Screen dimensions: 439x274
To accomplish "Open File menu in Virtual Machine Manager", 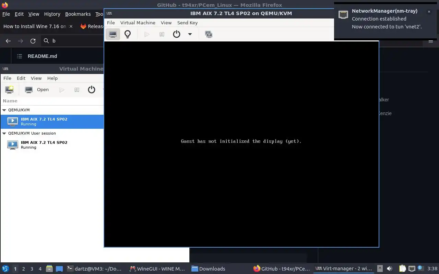I will (x=7, y=78).
